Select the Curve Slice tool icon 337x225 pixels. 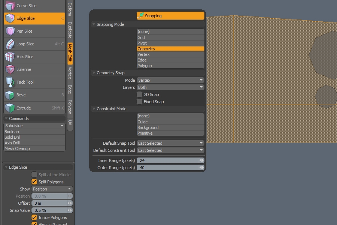tap(10, 6)
